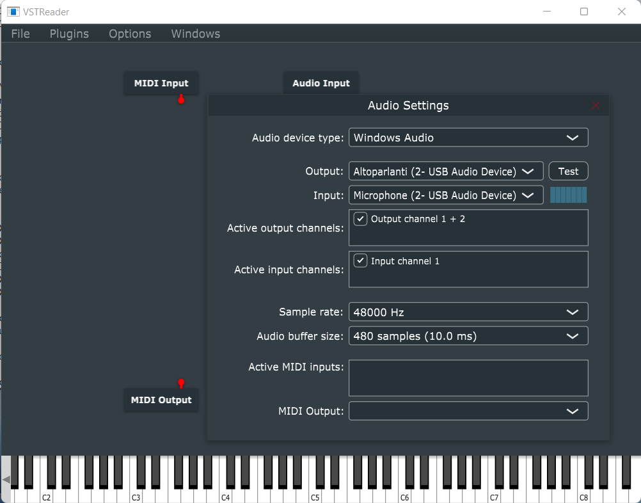The width and height of the screenshot is (641, 503).
Task: Click the keyboard scroll-left arrow
Action: 6,479
